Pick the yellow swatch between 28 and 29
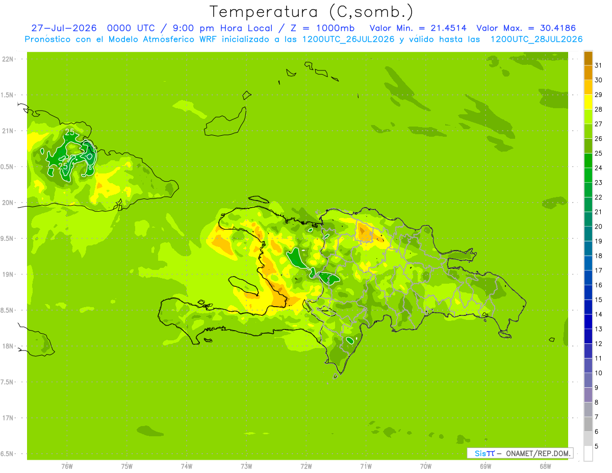The image size is (612, 473). 588,103
